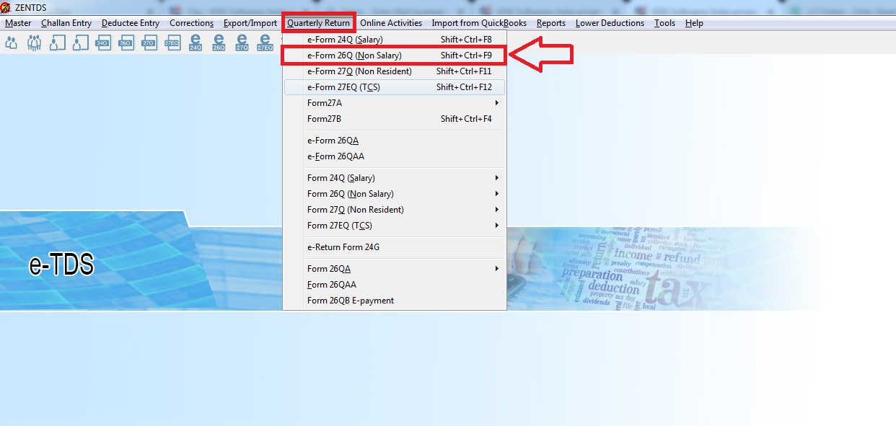Expand the Form27A submenu
The image size is (896, 426).
click(395, 103)
